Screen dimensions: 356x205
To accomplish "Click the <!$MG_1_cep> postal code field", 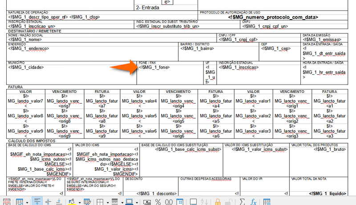I will click(275, 48).
